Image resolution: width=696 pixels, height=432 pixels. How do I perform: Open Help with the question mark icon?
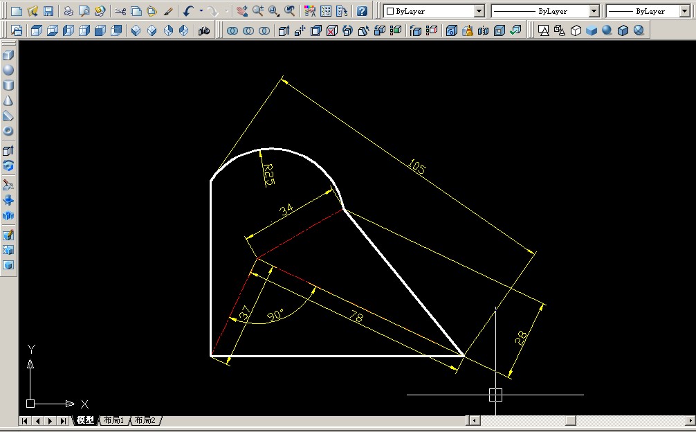(x=363, y=11)
